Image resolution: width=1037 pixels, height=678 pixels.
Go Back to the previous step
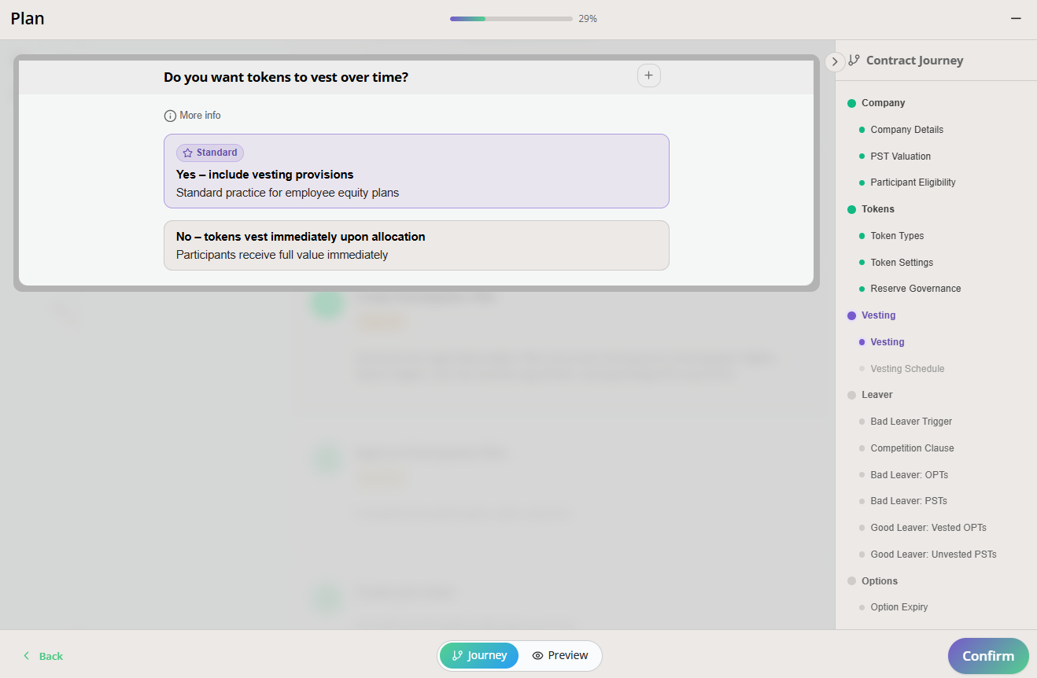pos(42,655)
